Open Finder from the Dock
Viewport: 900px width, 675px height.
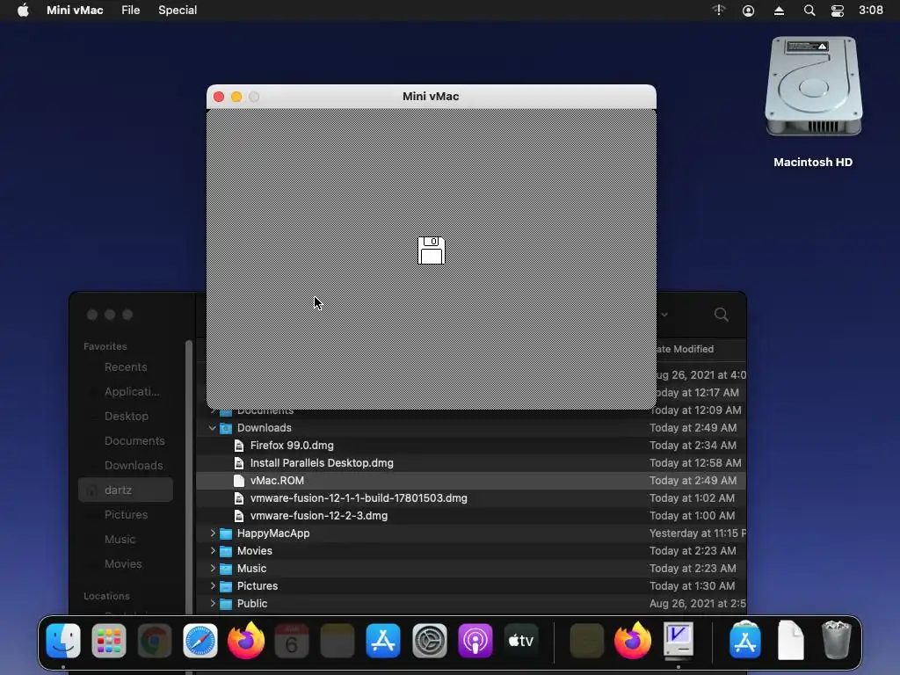click(x=63, y=641)
